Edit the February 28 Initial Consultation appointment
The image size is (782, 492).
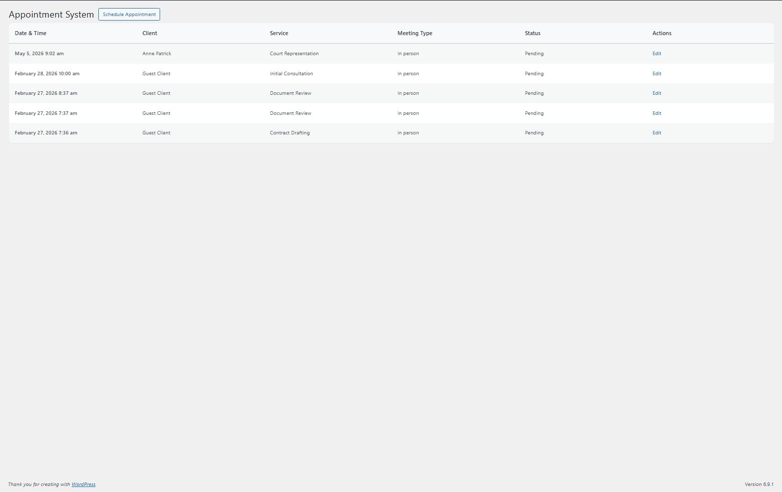coord(657,74)
